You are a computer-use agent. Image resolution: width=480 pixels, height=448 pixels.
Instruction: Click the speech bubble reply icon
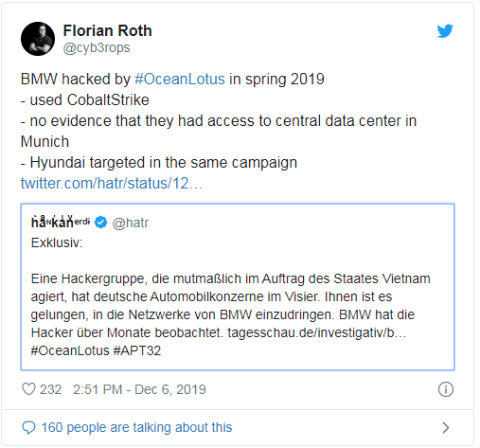pos(28,428)
